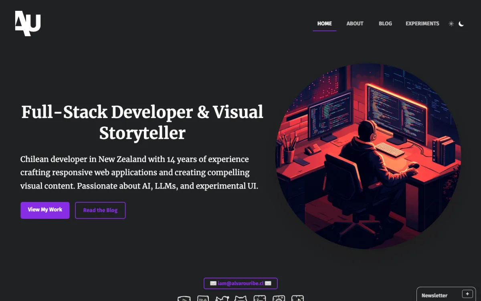The height and width of the screenshot is (301, 481).
Task: Enable dark theme with moon icon
Action: click(x=461, y=24)
